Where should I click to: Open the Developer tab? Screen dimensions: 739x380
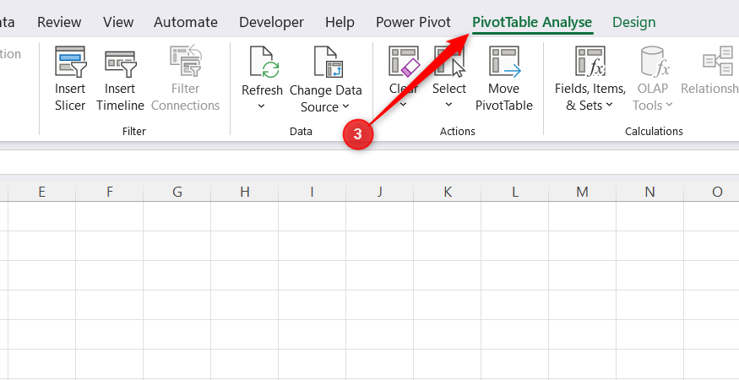coord(271,22)
